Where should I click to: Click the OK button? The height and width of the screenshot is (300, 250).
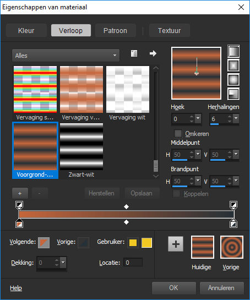pos(174,288)
